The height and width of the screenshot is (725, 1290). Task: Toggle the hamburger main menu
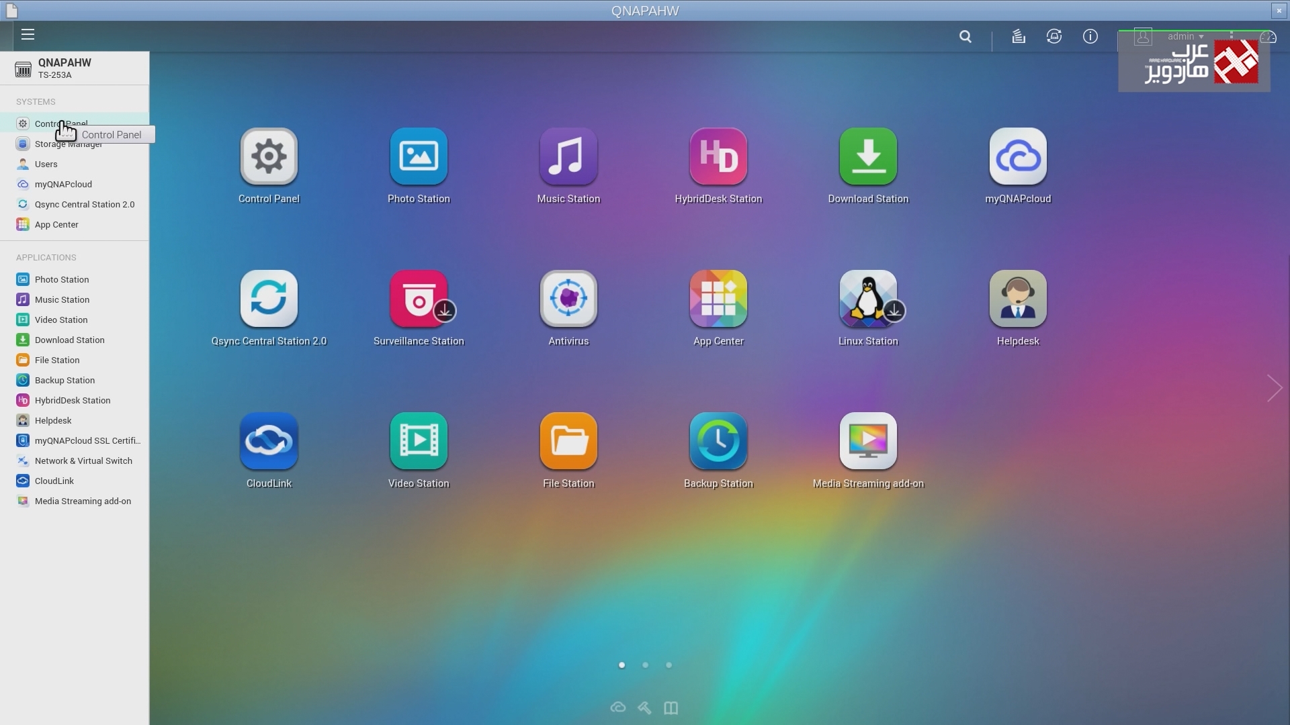tap(28, 35)
